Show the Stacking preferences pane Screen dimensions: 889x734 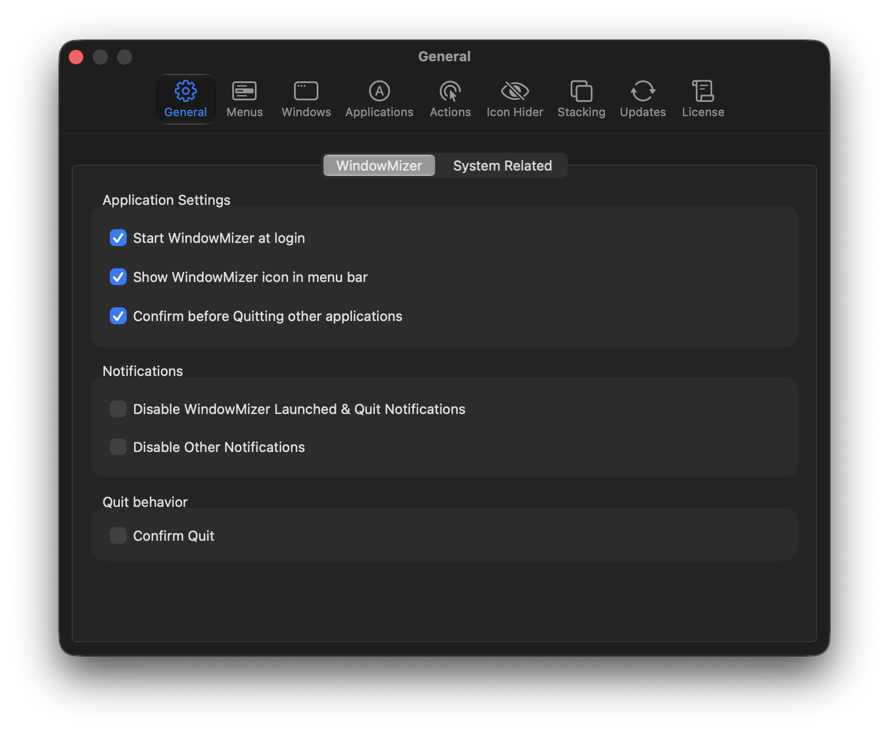tap(581, 99)
